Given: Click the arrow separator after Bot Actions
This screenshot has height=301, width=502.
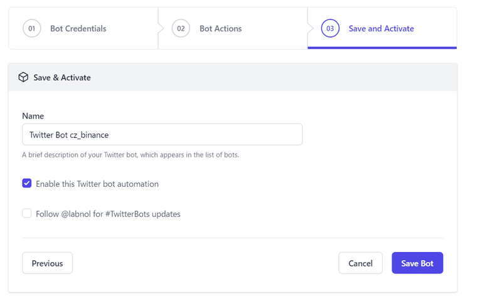Looking at the screenshot, I should (x=310, y=28).
